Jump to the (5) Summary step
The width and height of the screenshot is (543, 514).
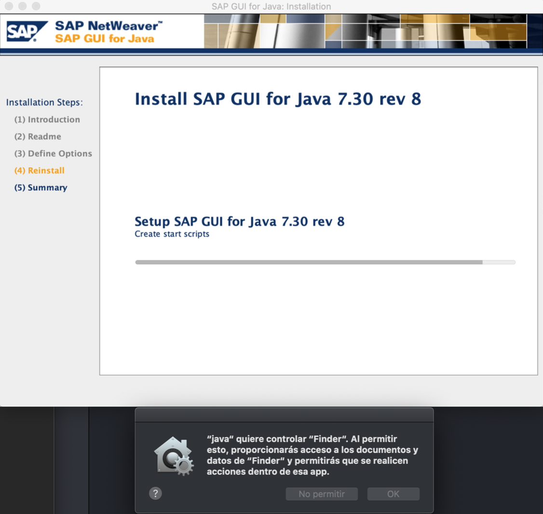[x=41, y=188]
